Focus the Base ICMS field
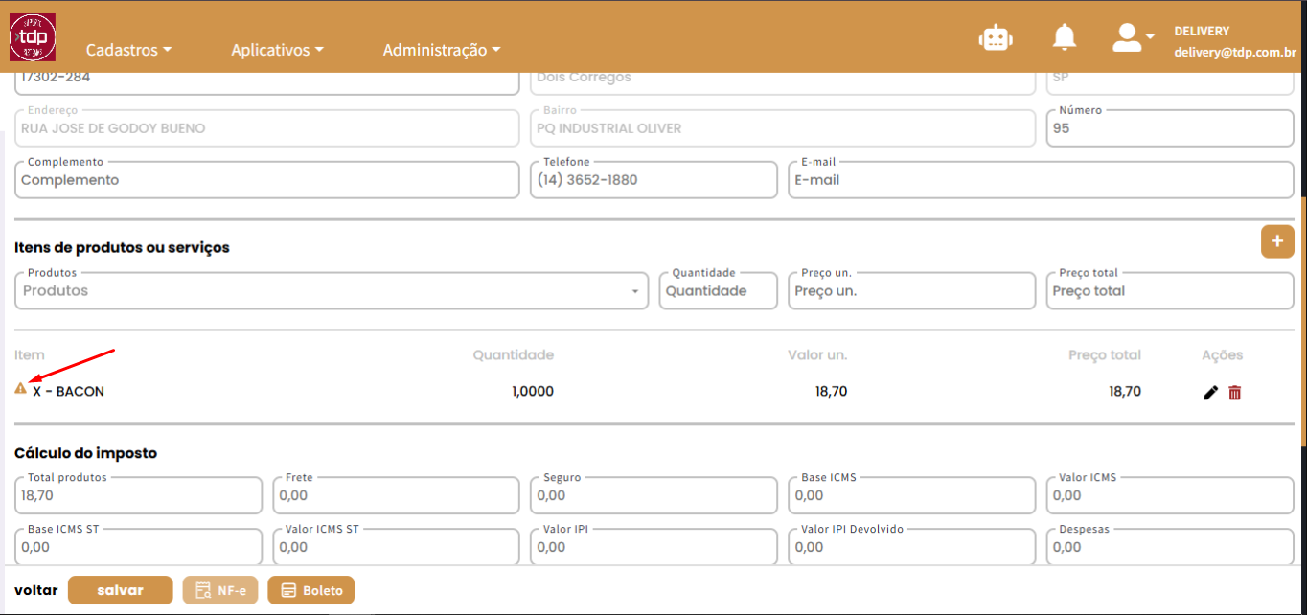 pos(912,495)
